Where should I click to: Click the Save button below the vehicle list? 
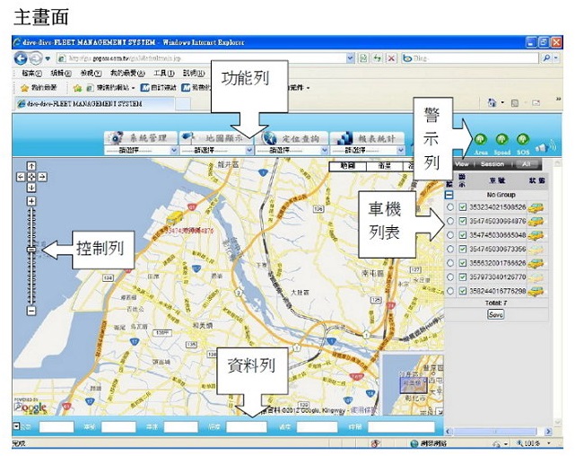(x=495, y=314)
